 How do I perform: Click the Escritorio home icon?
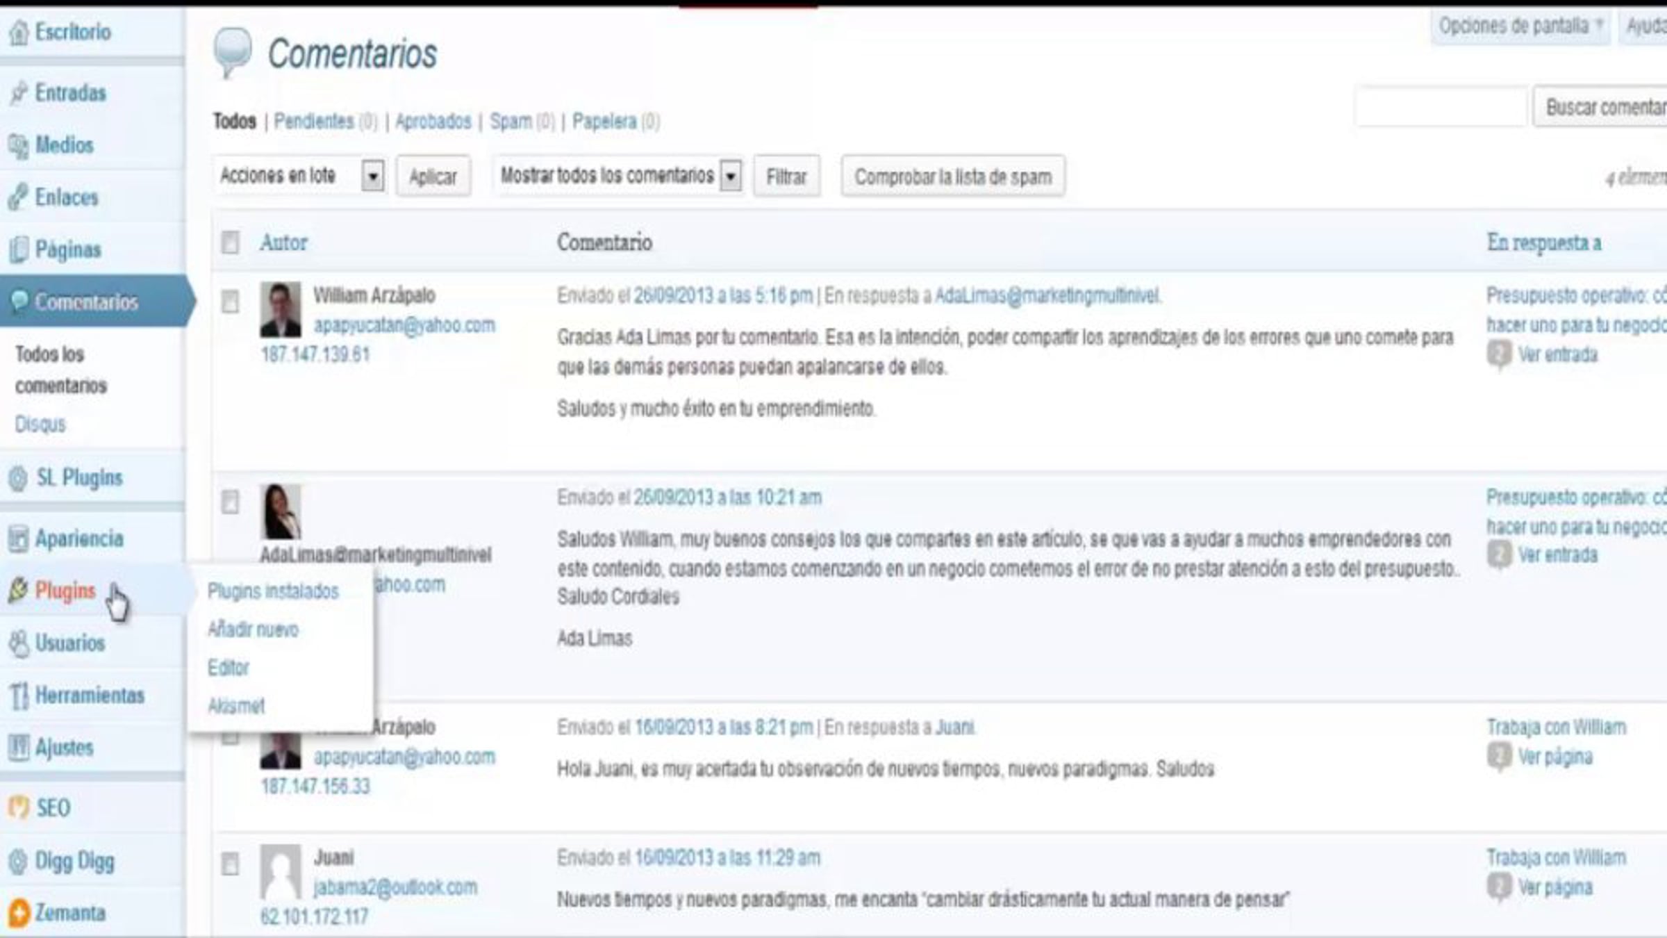(19, 32)
